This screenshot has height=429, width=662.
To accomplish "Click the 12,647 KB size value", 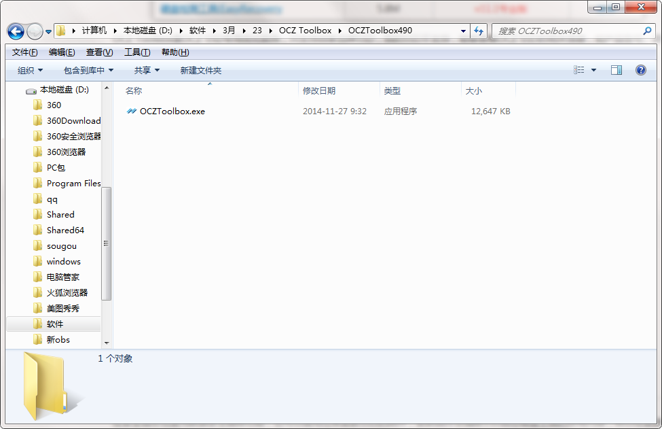I will (491, 111).
